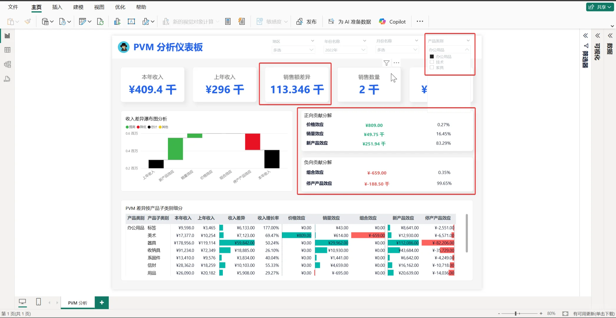
Task: Switch to the 插入 ribbon tab
Action: (x=57, y=7)
